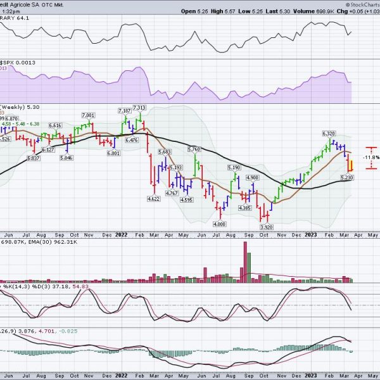
Task: Click the 6.870 price label
Action: [11, 119]
